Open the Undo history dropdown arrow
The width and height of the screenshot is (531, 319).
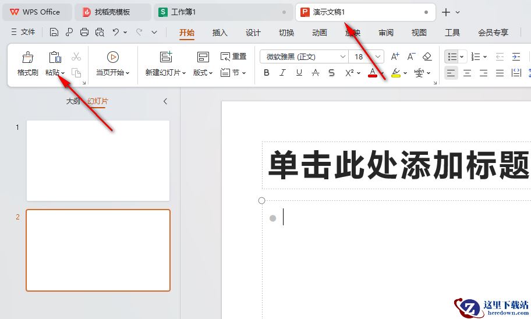click(125, 32)
